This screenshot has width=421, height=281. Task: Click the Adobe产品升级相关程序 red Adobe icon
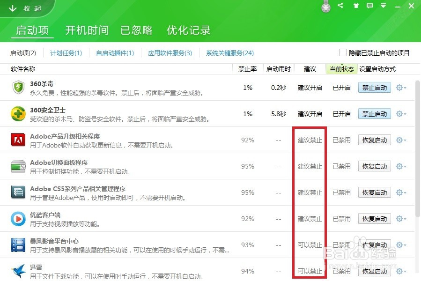(18, 140)
